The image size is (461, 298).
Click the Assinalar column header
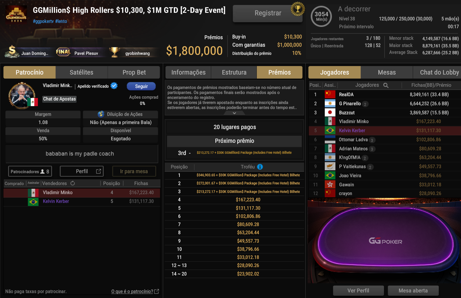(34, 183)
